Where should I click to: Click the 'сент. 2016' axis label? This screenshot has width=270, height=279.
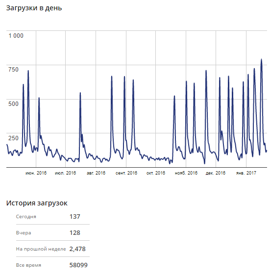126,173
